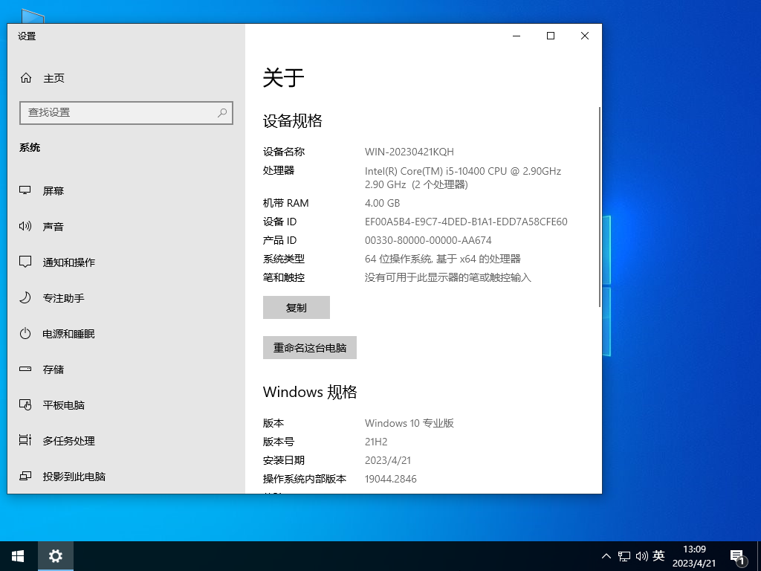Expand hidden system tray icons

[606, 556]
